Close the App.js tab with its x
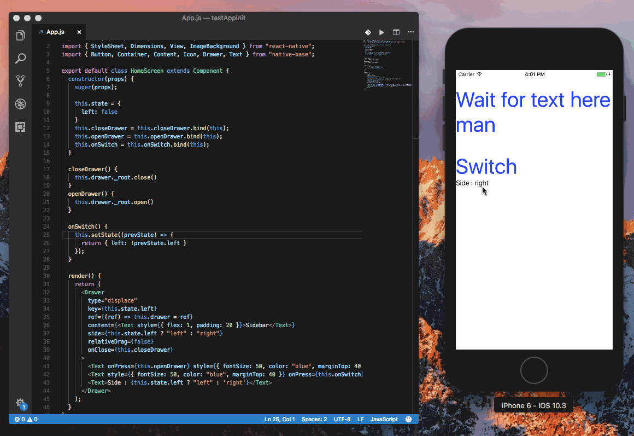634x436 pixels. (x=79, y=32)
